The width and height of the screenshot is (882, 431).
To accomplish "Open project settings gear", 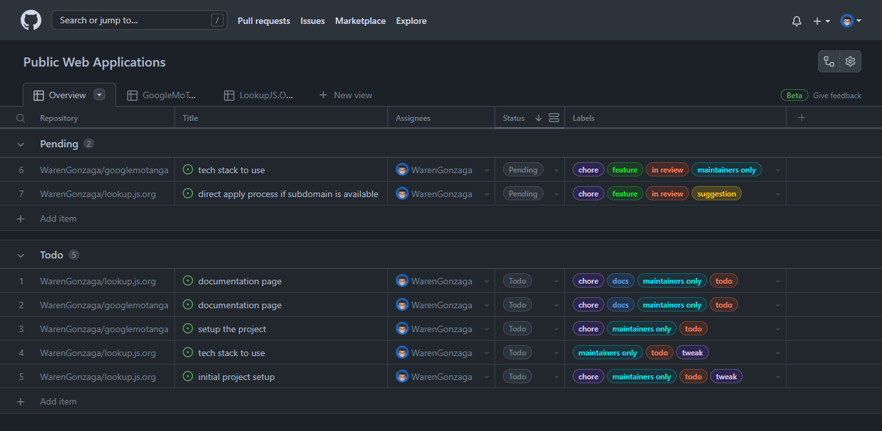I will (x=850, y=61).
